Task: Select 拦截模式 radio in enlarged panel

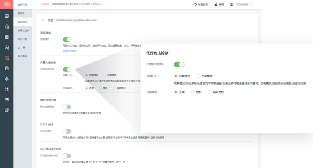Action: point(198,76)
